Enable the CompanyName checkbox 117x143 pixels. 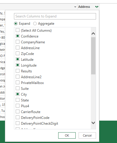click(17, 42)
